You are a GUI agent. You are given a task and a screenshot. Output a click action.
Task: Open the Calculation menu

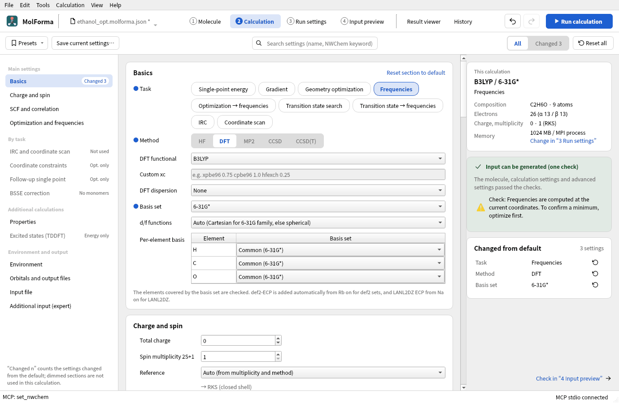click(x=70, y=5)
